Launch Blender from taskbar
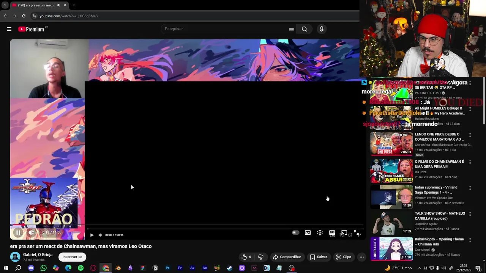The width and height of the screenshot is (486, 273). pyautogui.click(x=118, y=268)
